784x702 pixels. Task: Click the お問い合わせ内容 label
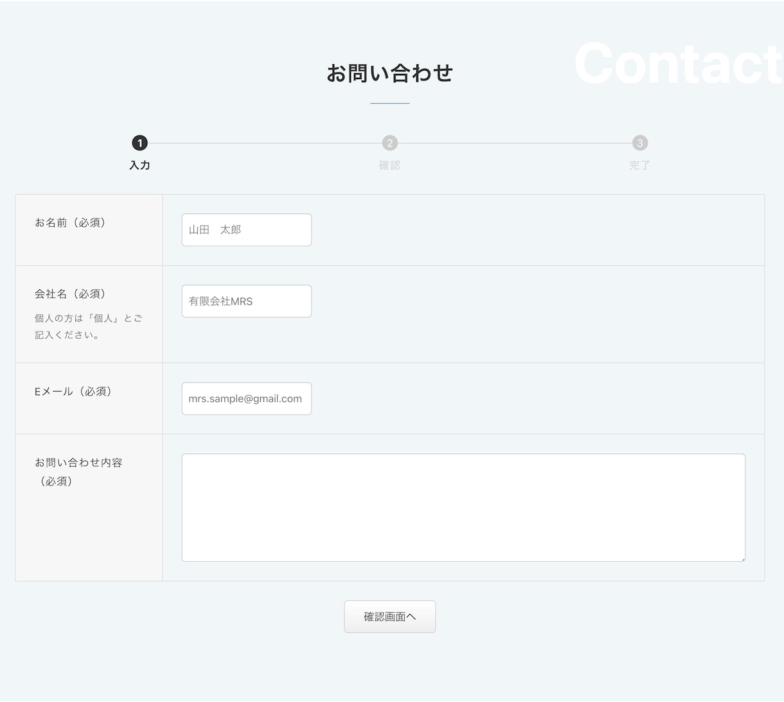pos(78,471)
